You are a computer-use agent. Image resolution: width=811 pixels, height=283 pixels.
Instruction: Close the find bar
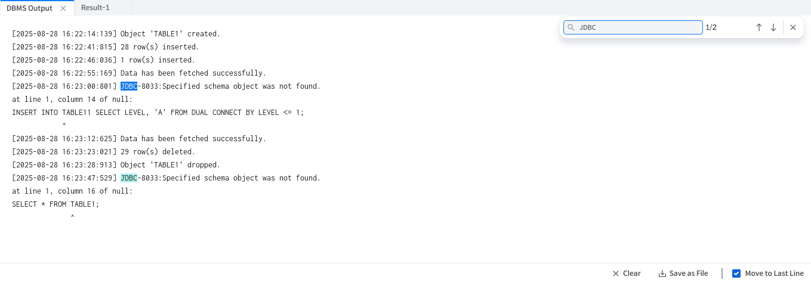point(793,27)
